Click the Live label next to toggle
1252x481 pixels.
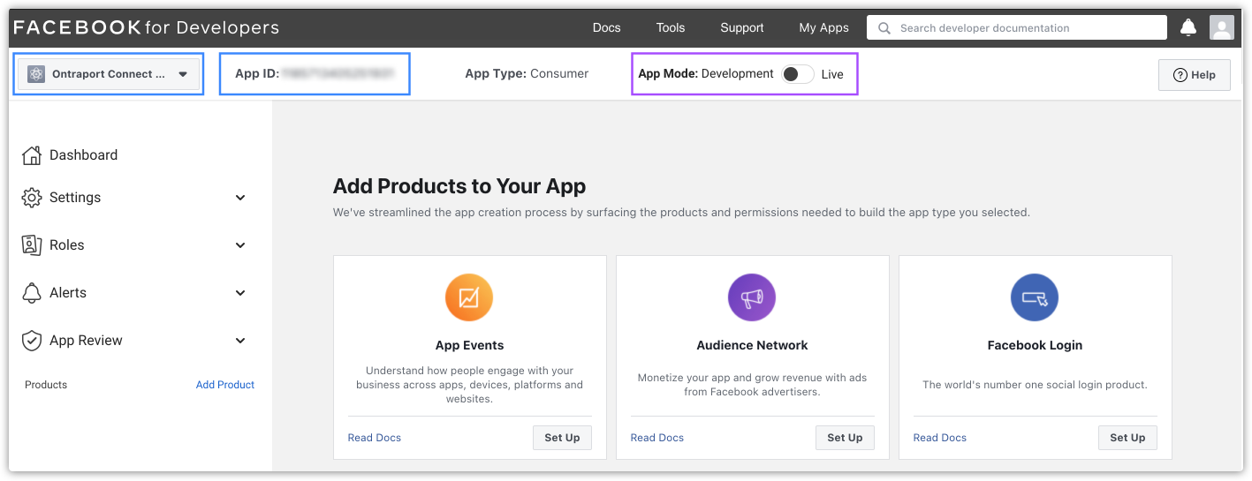[x=832, y=74]
